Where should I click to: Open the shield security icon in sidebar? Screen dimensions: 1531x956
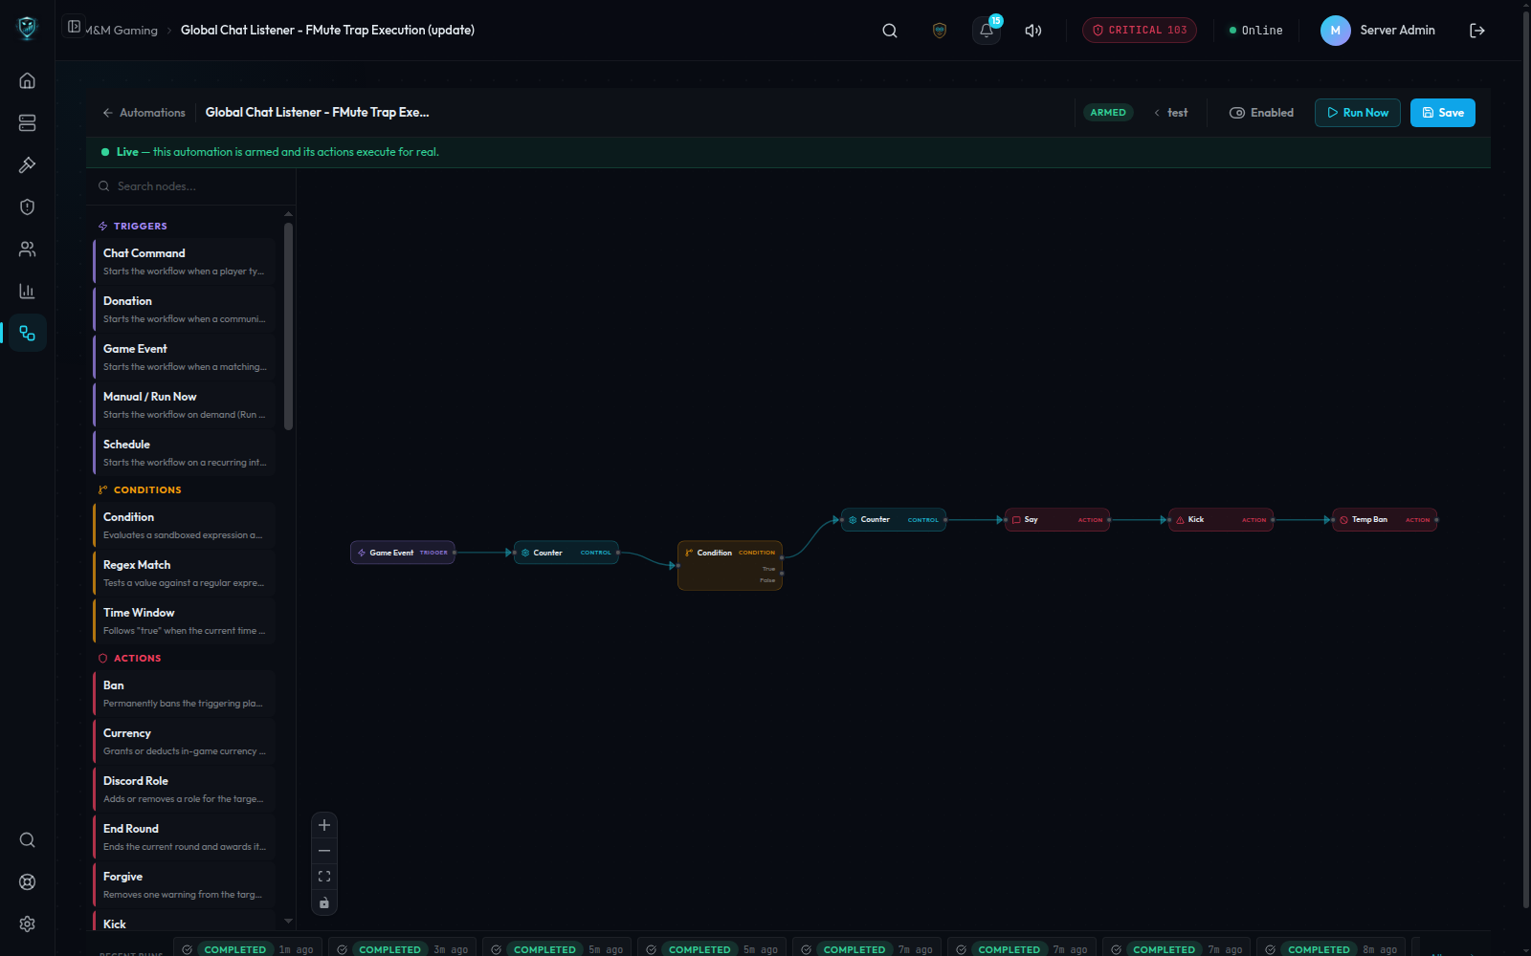27,206
